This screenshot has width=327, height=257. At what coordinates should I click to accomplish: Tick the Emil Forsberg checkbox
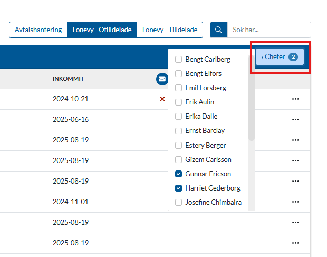(178, 88)
